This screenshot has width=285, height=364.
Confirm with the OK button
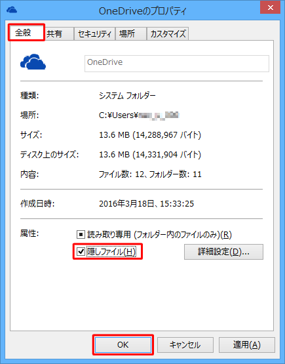123,345
